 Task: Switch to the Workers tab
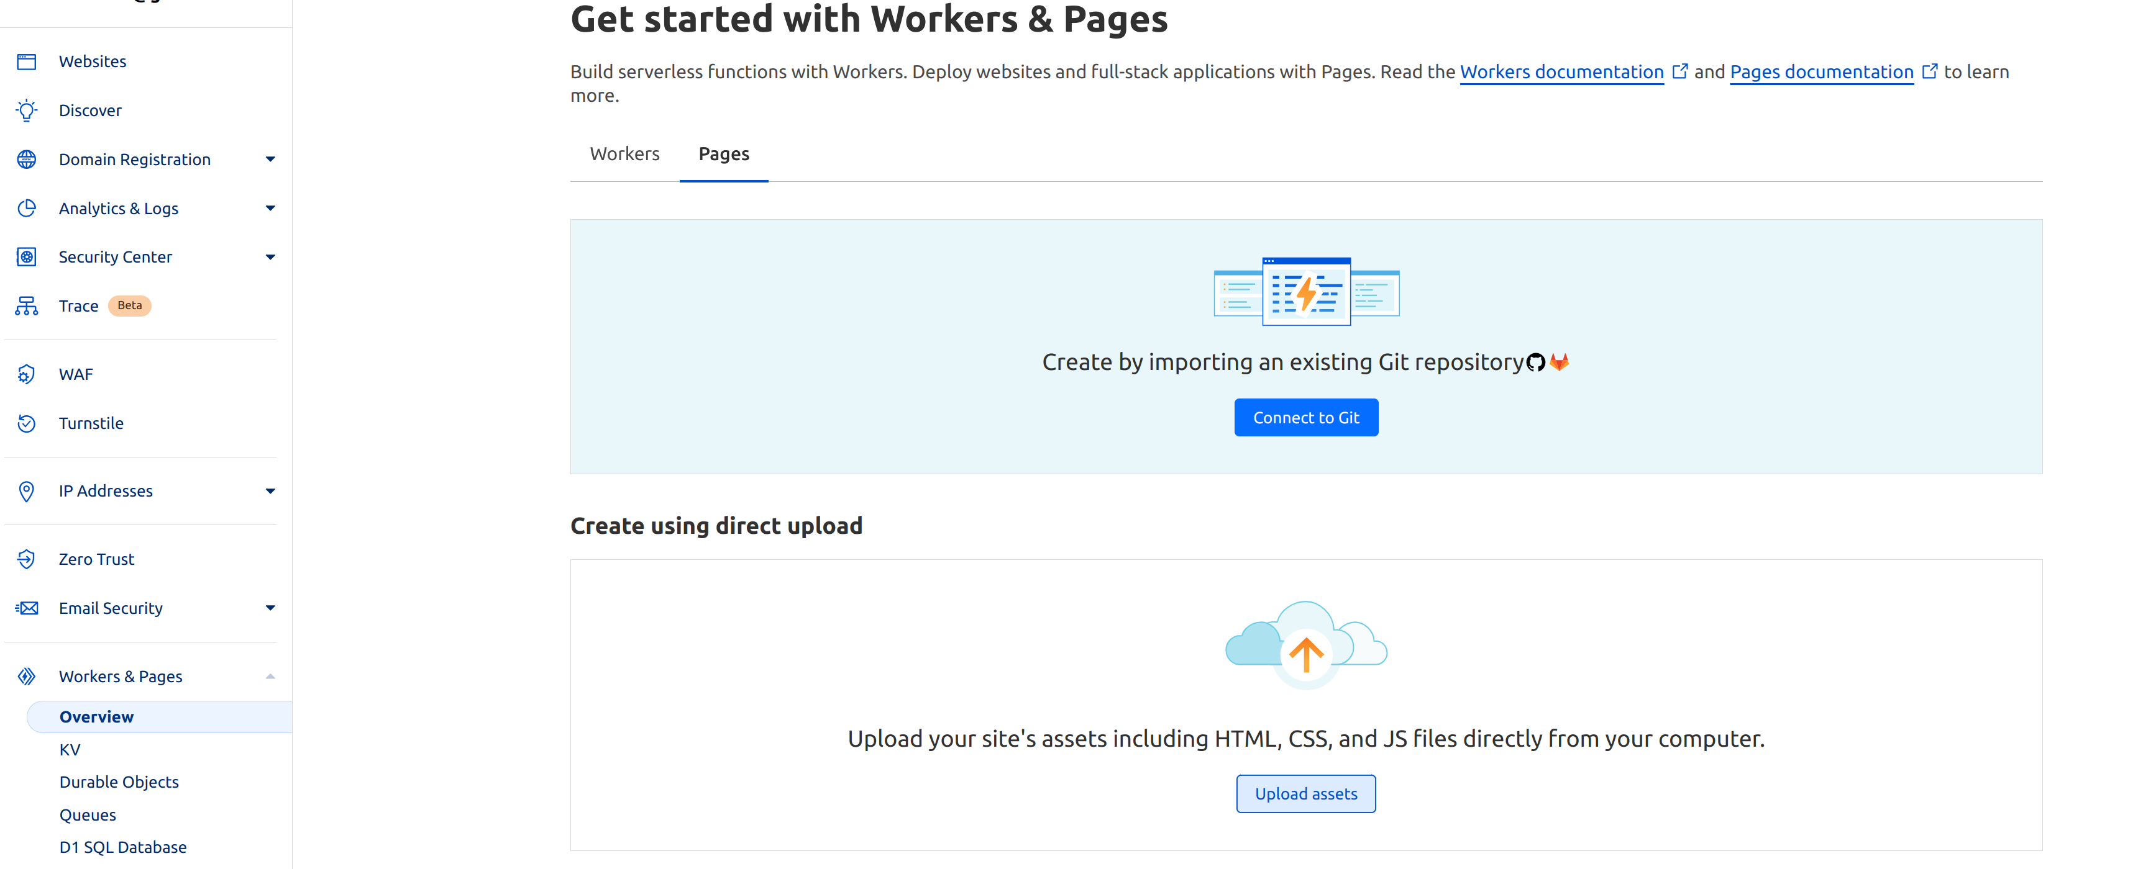coord(624,154)
